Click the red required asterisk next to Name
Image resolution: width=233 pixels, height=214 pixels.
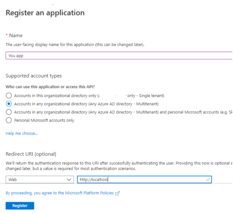click(x=7, y=35)
